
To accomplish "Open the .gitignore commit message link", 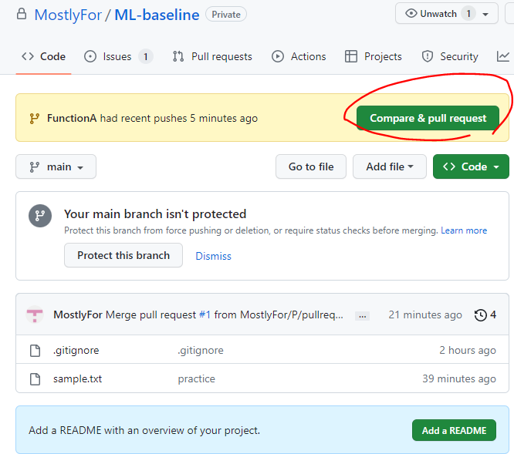I will (201, 350).
